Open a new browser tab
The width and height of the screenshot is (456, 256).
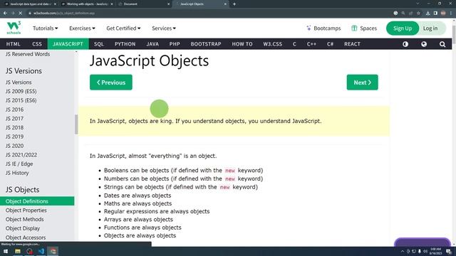(x=234, y=4)
